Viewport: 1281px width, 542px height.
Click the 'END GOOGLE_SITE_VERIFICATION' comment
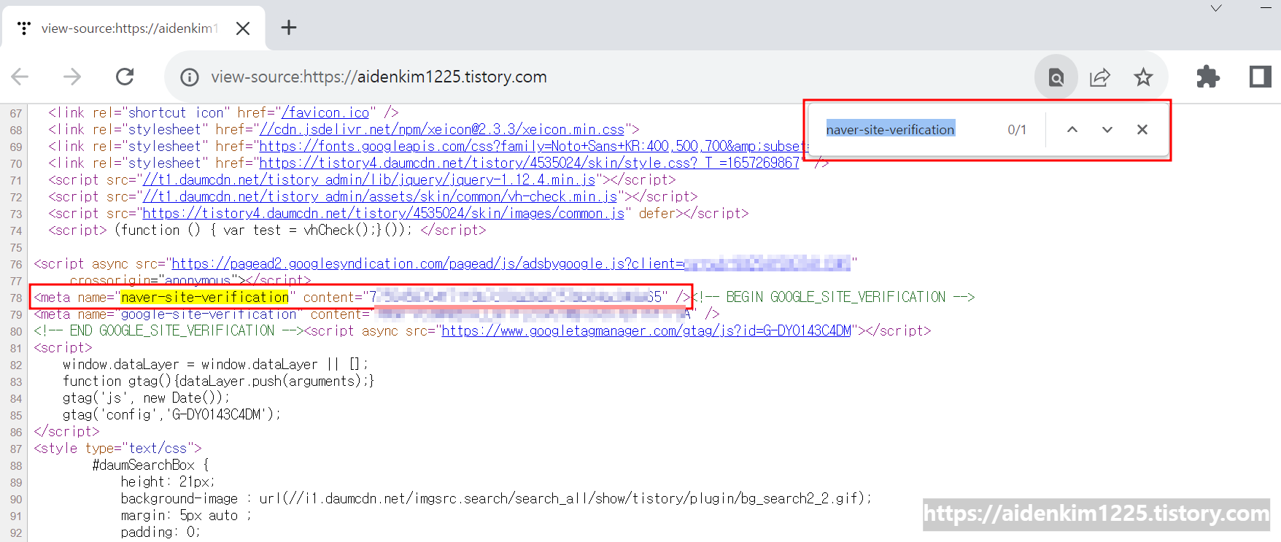tap(169, 331)
